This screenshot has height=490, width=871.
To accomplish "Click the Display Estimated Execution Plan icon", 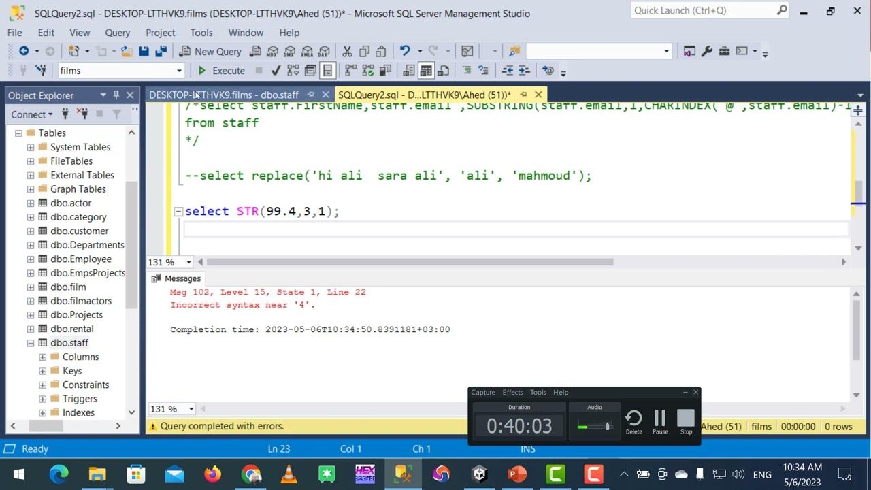I will (293, 71).
